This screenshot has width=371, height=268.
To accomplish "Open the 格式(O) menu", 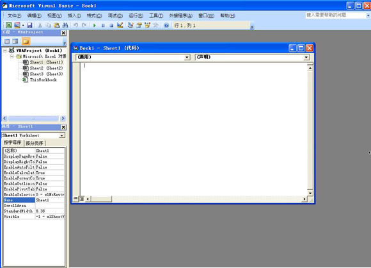I will click(x=94, y=15).
